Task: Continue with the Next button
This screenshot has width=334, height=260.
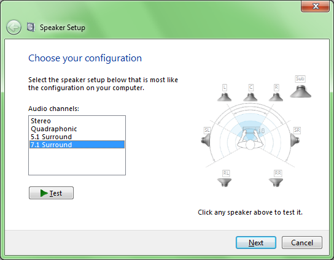Action: click(x=256, y=243)
